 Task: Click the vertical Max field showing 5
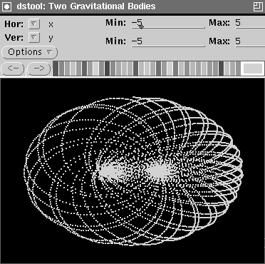point(250,41)
